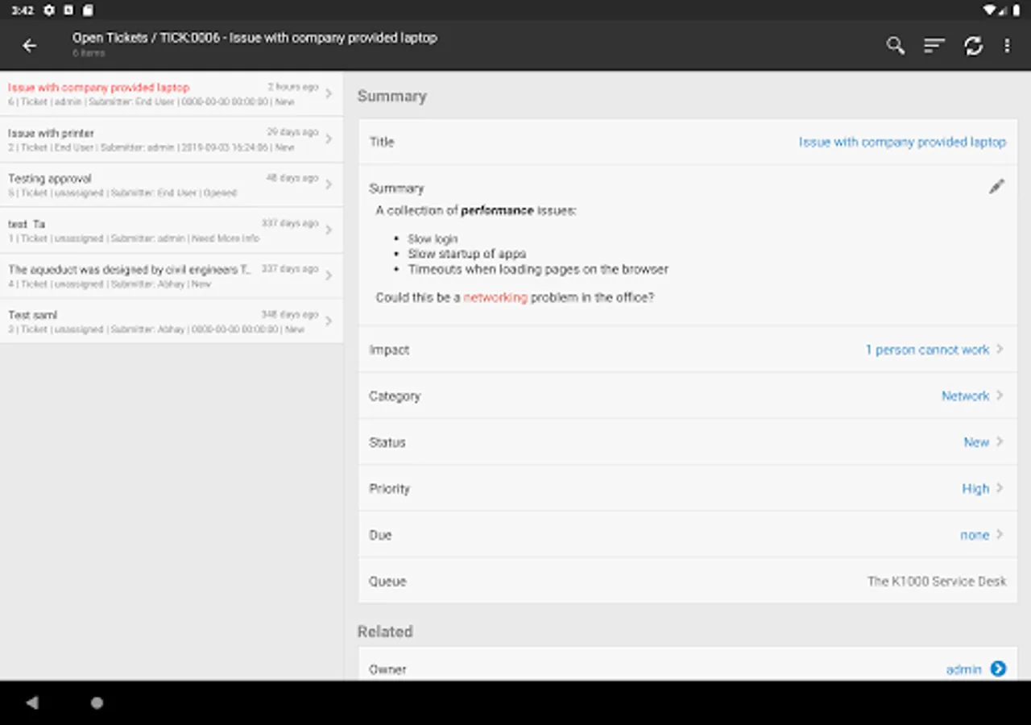
Task: Click the 'Network' category value
Action: coord(966,396)
